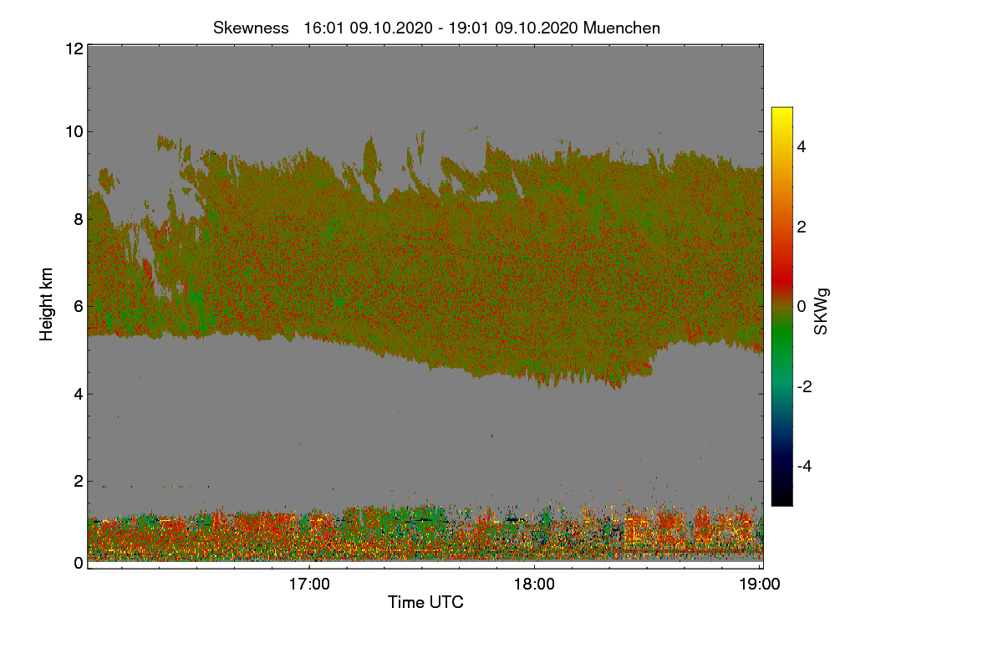The image size is (1003, 669).
Task: Pick the black bottom of the colorbar
Action: click(x=782, y=498)
